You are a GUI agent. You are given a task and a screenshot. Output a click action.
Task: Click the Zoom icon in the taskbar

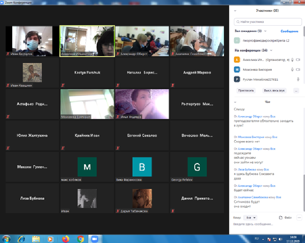pos(95,239)
